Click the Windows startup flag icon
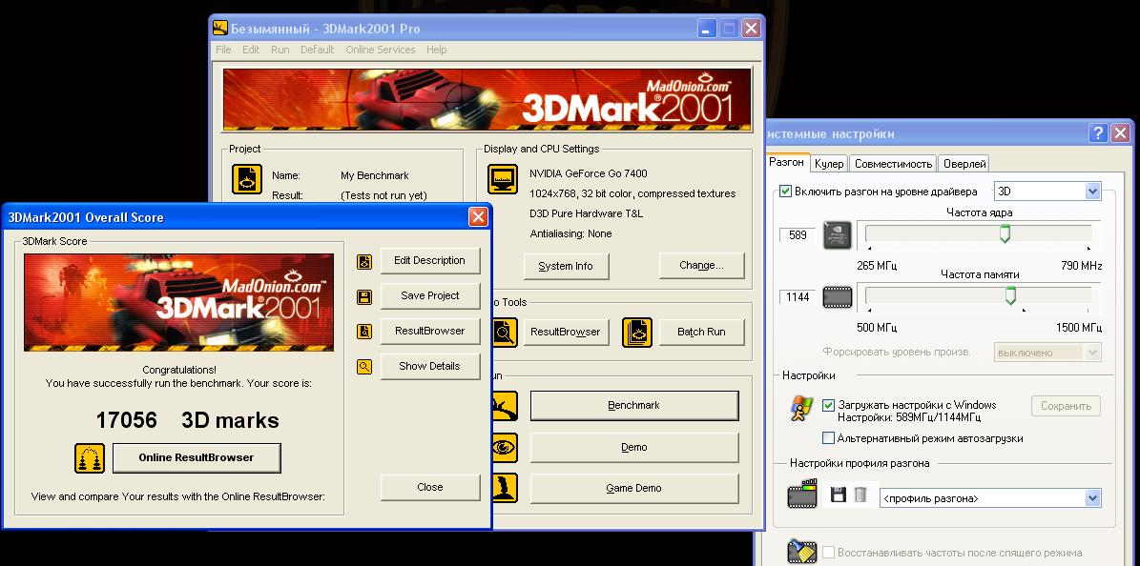 click(x=801, y=409)
